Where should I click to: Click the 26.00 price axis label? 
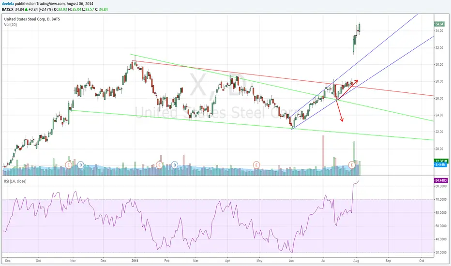[x=439, y=98]
